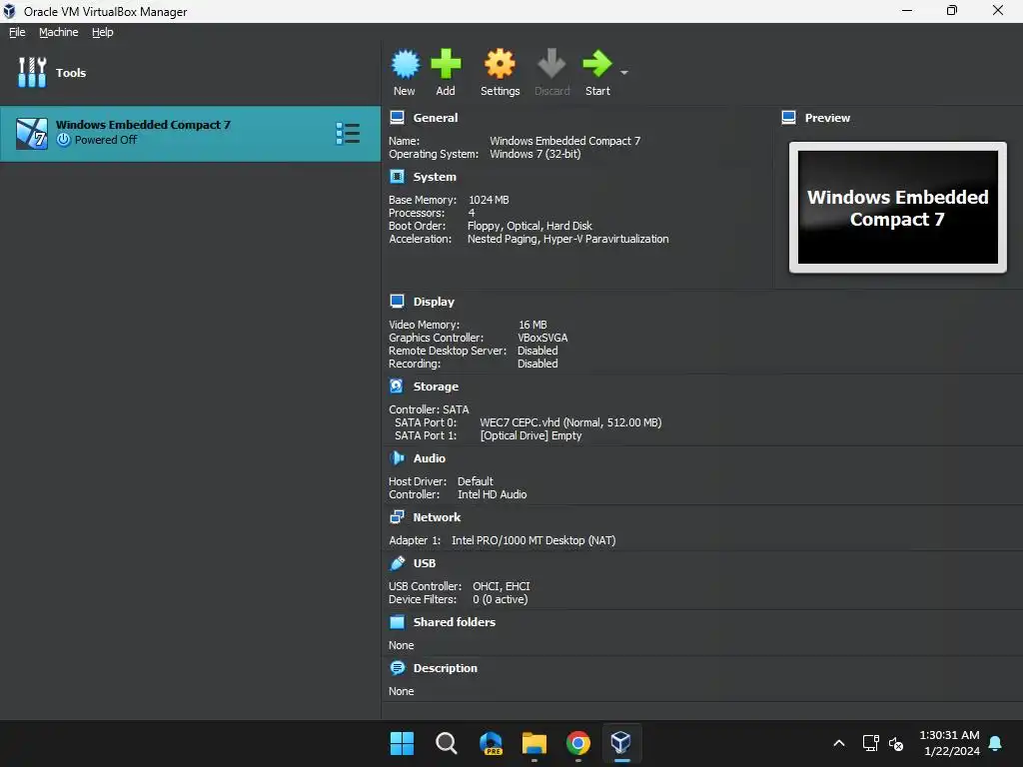The image size is (1023, 767).
Task: Click the VBoxSVGA graphics controller value
Action: [x=542, y=338]
